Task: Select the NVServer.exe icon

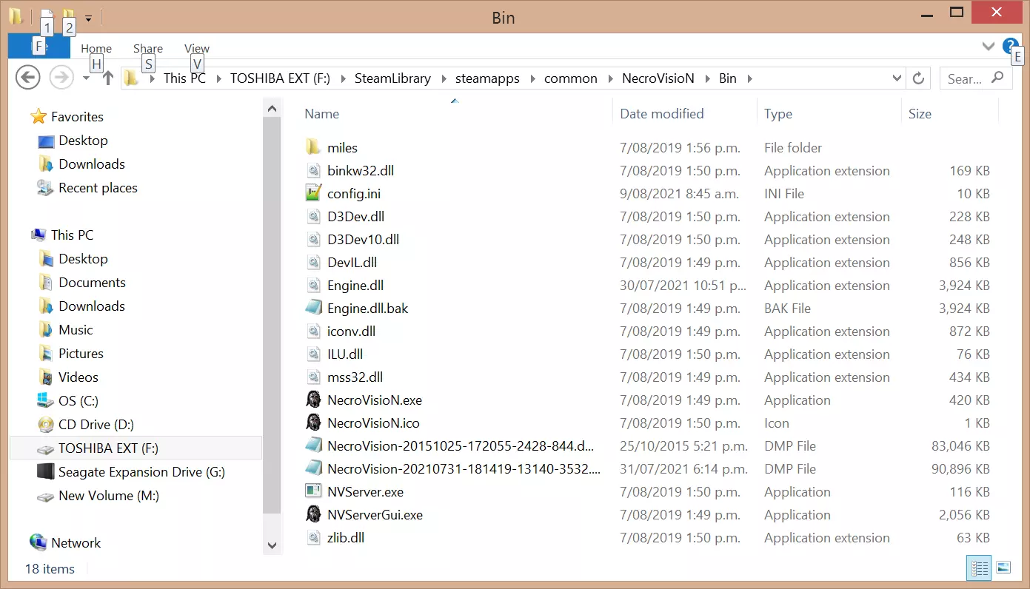Action: coord(313,491)
